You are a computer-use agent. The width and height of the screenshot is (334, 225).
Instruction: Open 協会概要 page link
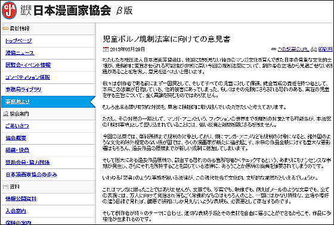click(16, 138)
